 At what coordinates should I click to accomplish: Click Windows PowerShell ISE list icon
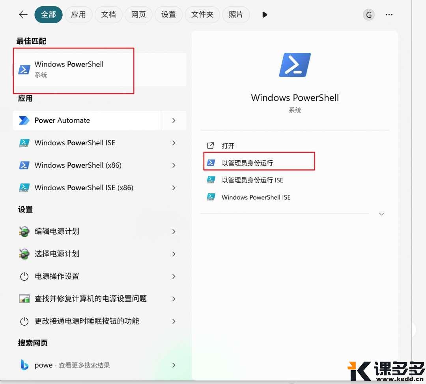[x=24, y=143]
